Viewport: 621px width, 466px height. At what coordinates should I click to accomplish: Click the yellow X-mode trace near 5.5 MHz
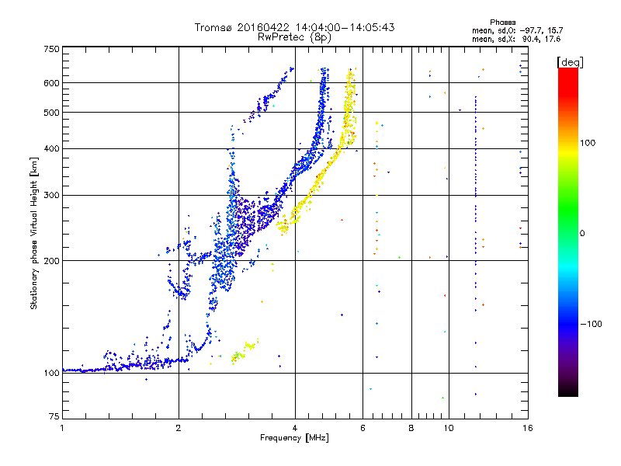coord(349,107)
